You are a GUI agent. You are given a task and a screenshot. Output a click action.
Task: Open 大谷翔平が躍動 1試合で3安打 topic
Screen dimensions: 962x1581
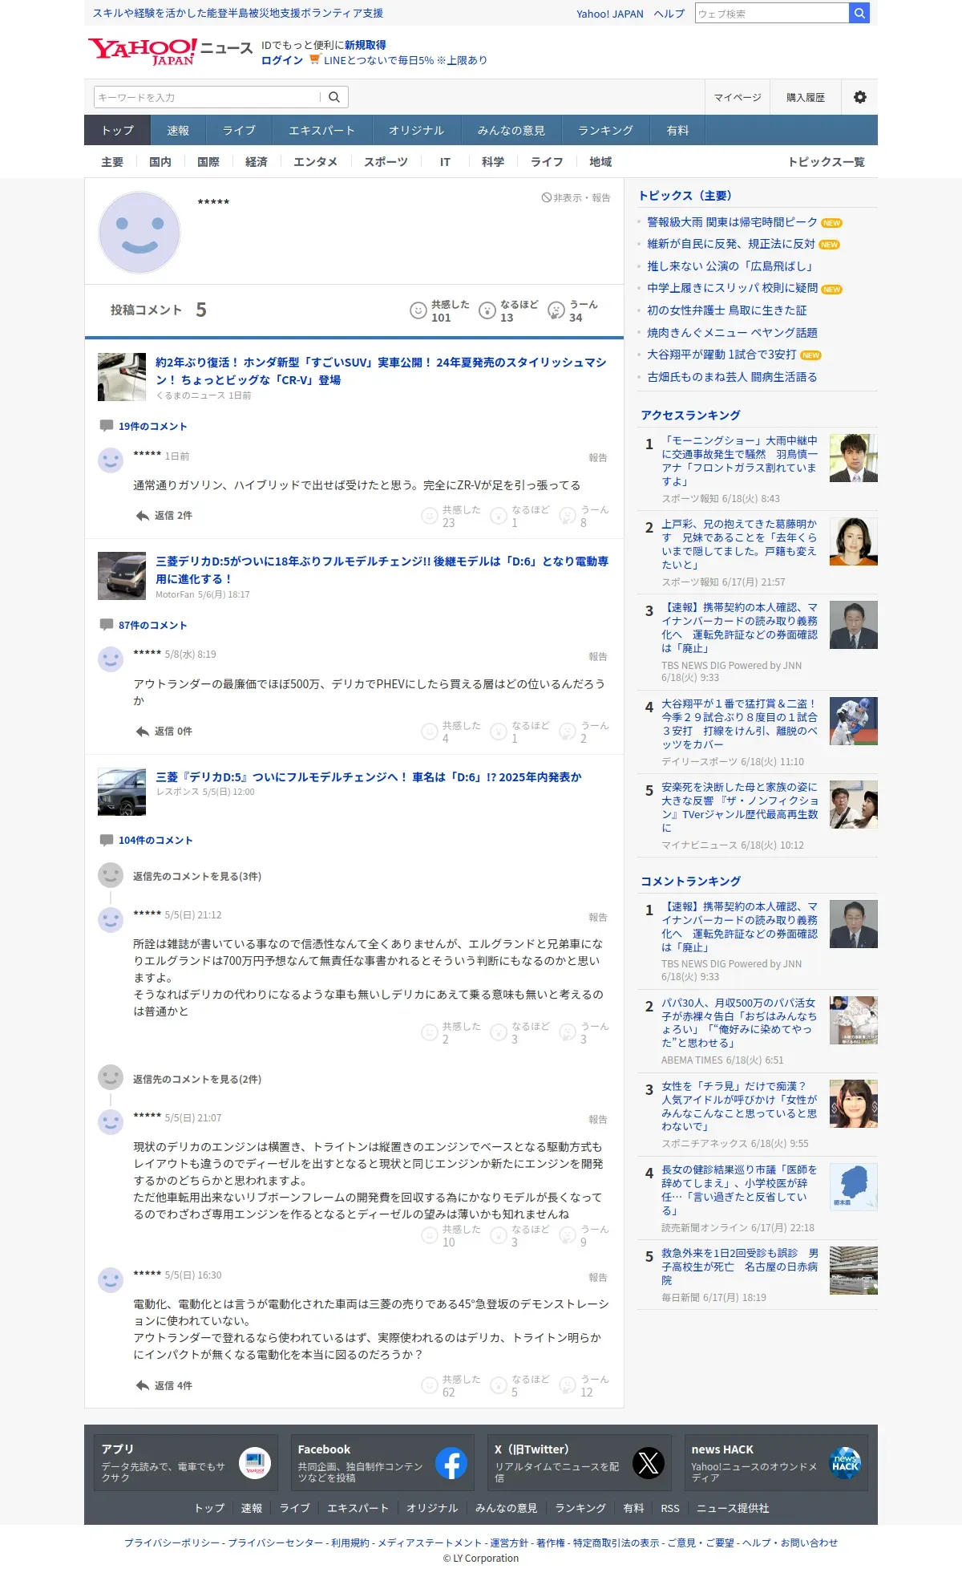pyautogui.click(x=721, y=355)
